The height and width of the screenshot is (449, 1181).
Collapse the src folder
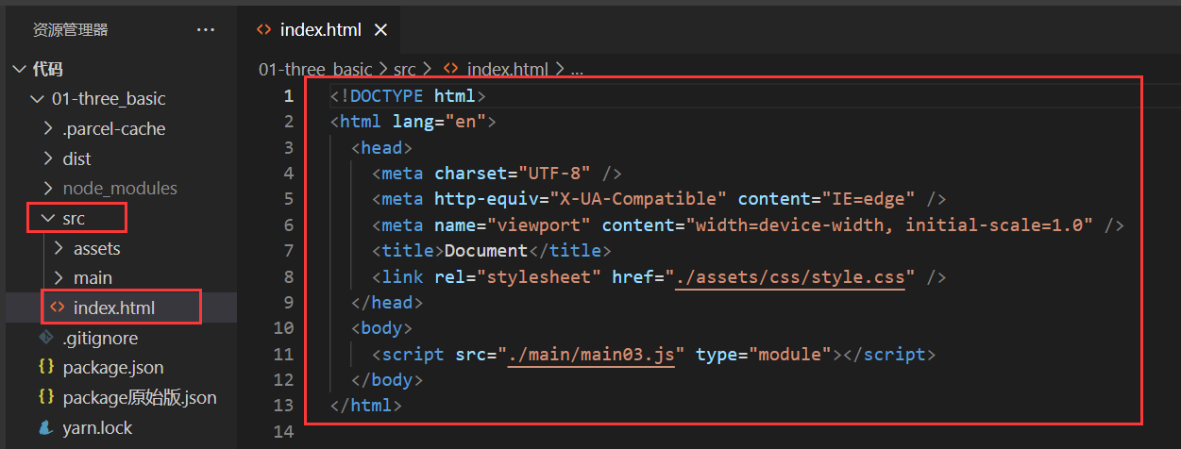click(x=48, y=219)
